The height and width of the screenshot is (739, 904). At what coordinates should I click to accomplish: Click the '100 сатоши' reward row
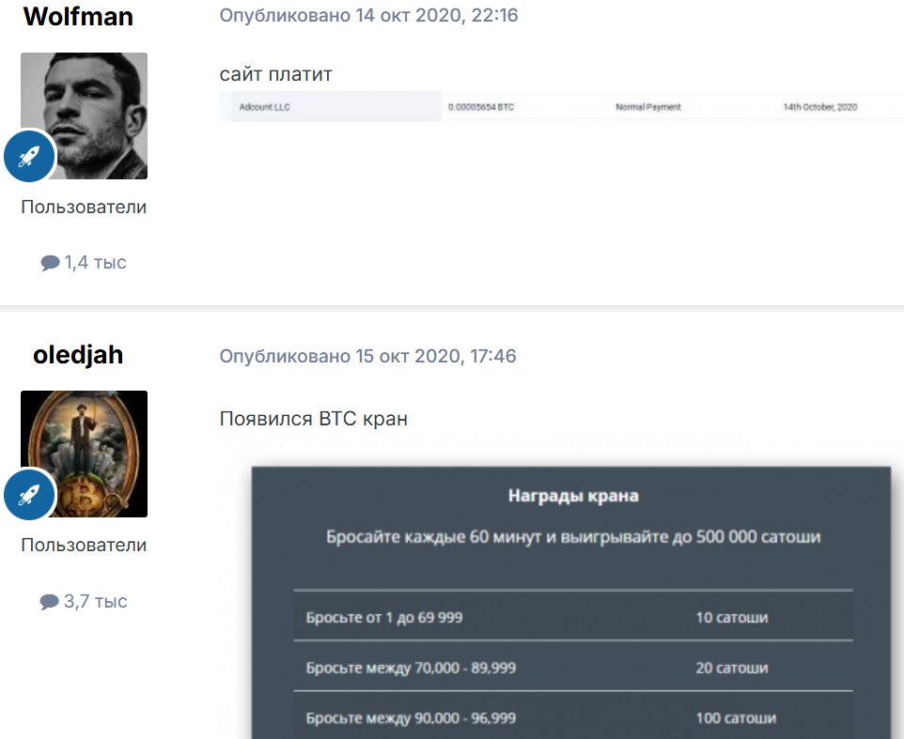pos(736,718)
